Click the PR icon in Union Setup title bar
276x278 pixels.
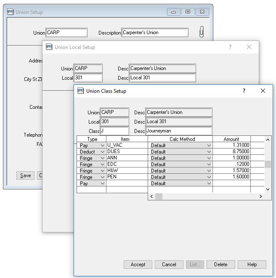(10, 12)
